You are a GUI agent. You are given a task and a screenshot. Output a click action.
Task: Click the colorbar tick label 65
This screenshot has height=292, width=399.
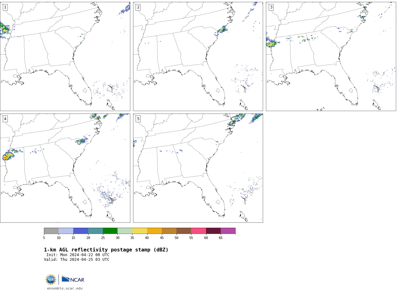(221, 238)
